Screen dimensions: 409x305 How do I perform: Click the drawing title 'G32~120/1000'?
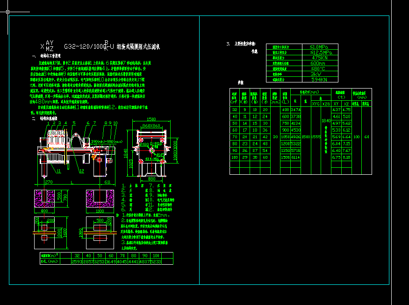pyautogui.click(x=85, y=47)
